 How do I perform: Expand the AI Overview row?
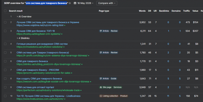coord(24,17)
